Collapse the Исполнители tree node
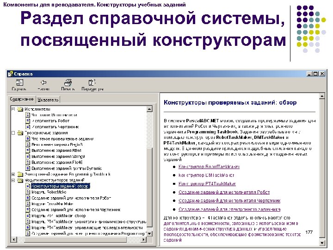Image resolution: width=333 pixels, height=250 pixels. [x=13, y=109]
